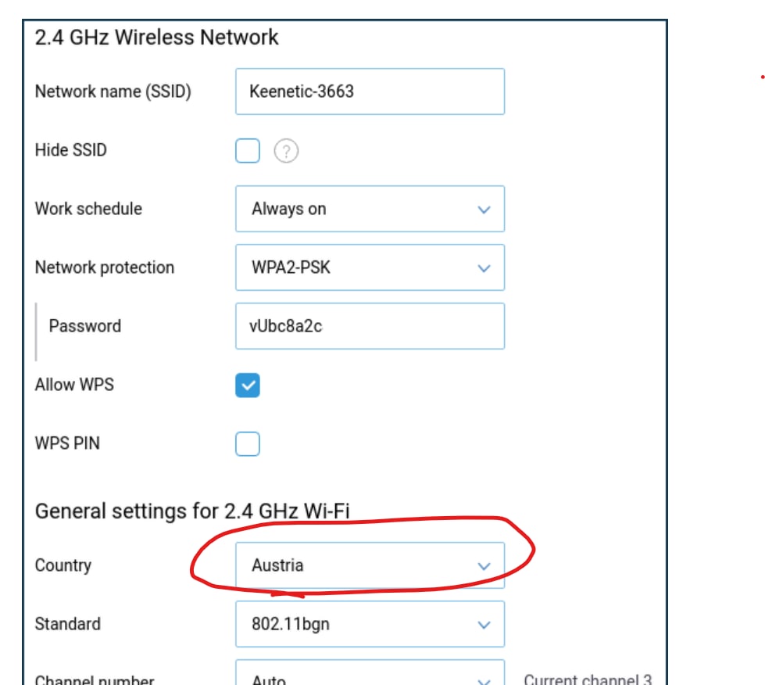
Task: Open the 802.11bgn Standard dropdown
Action: [x=370, y=624]
